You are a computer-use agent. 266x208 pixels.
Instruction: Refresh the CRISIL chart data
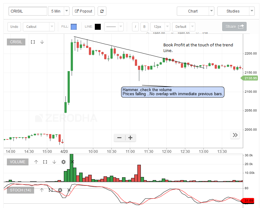coord(102,11)
